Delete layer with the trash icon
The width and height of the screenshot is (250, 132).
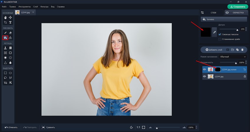tap(242, 50)
